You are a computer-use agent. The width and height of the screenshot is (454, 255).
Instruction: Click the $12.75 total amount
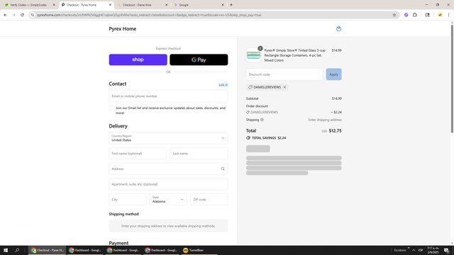click(336, 130)
